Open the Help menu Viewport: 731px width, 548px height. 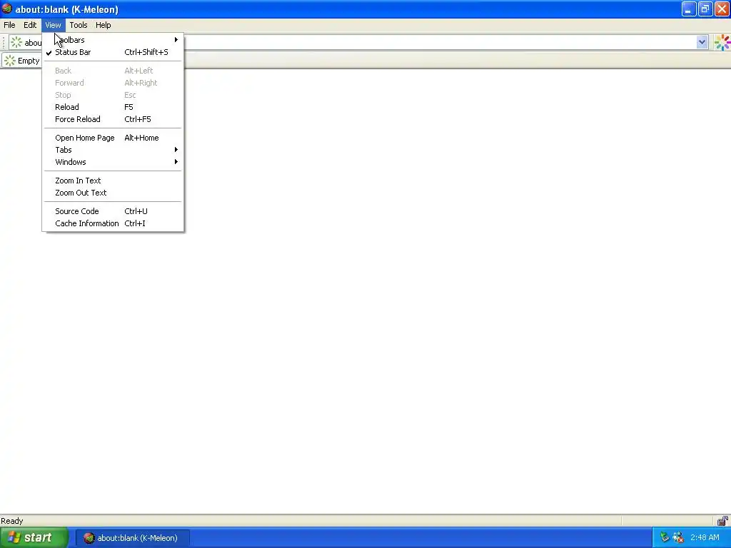click(103, 25)
